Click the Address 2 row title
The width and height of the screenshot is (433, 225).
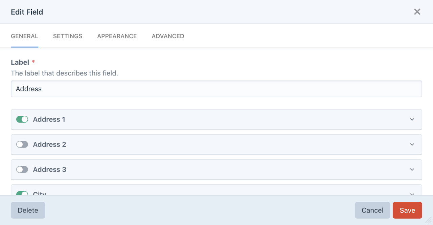pos(49,144)
